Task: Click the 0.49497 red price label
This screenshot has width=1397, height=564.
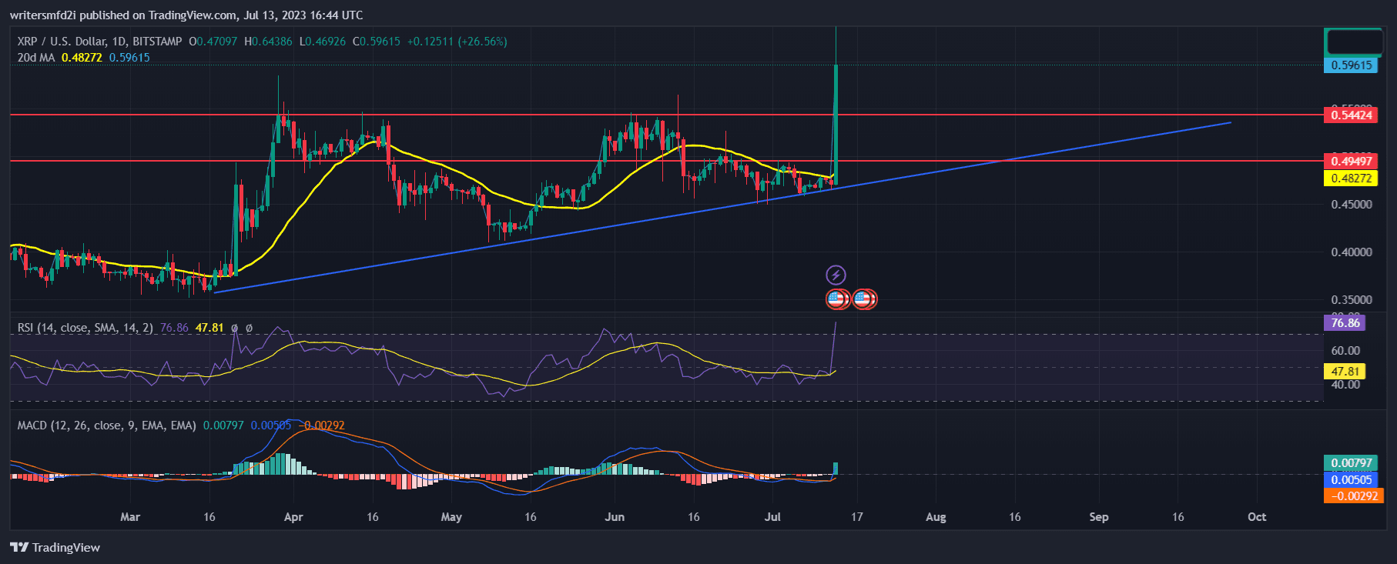Action: coord(1352,161)
